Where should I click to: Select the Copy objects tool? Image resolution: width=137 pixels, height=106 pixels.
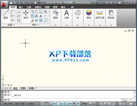tap(32, 12)
